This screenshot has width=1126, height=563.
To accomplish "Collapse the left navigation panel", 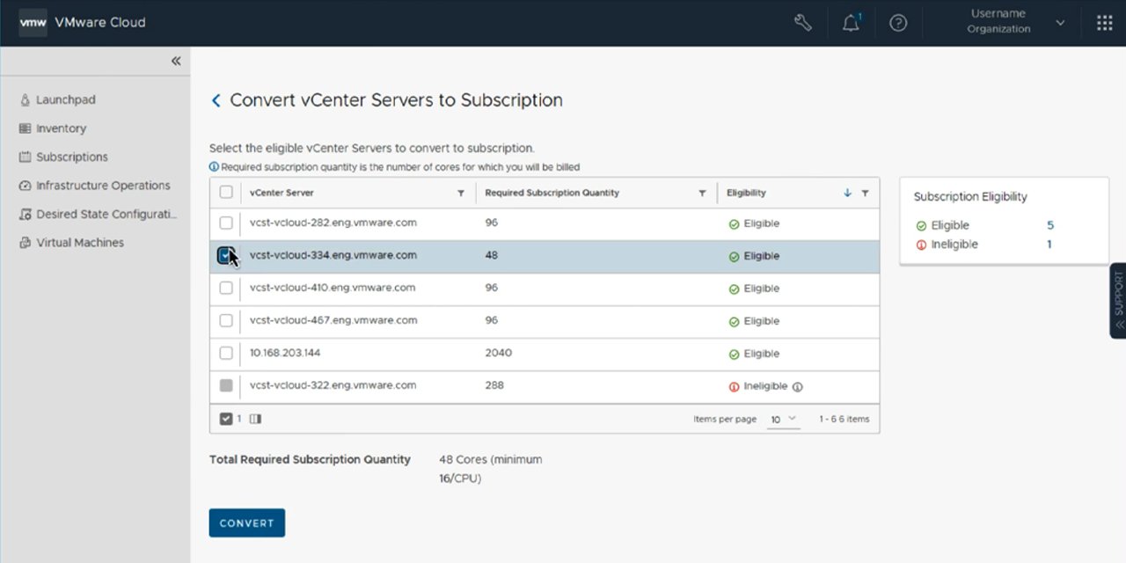I will click(x=176, y=61).
